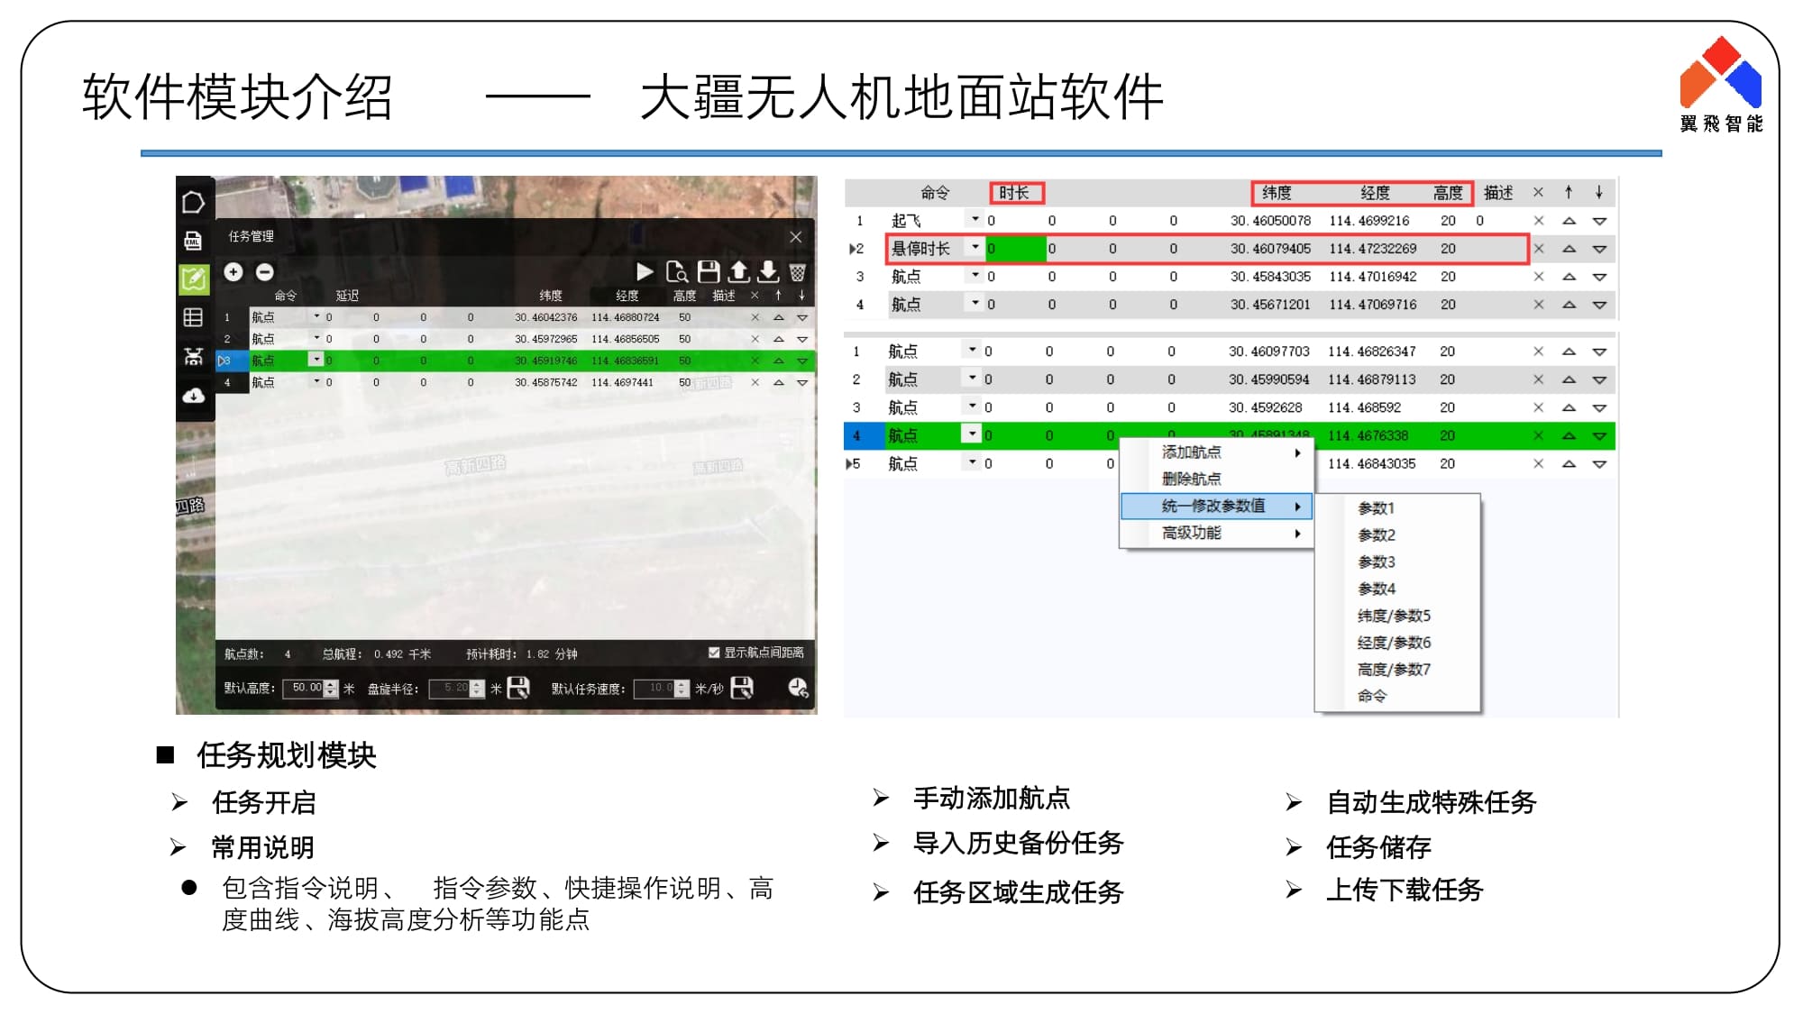Image resolution: width=1803 pixels, height=1014 pixels.
Task: Open the KML import sidebar icon
Action: pyautogui.click(x=193, y=241)
